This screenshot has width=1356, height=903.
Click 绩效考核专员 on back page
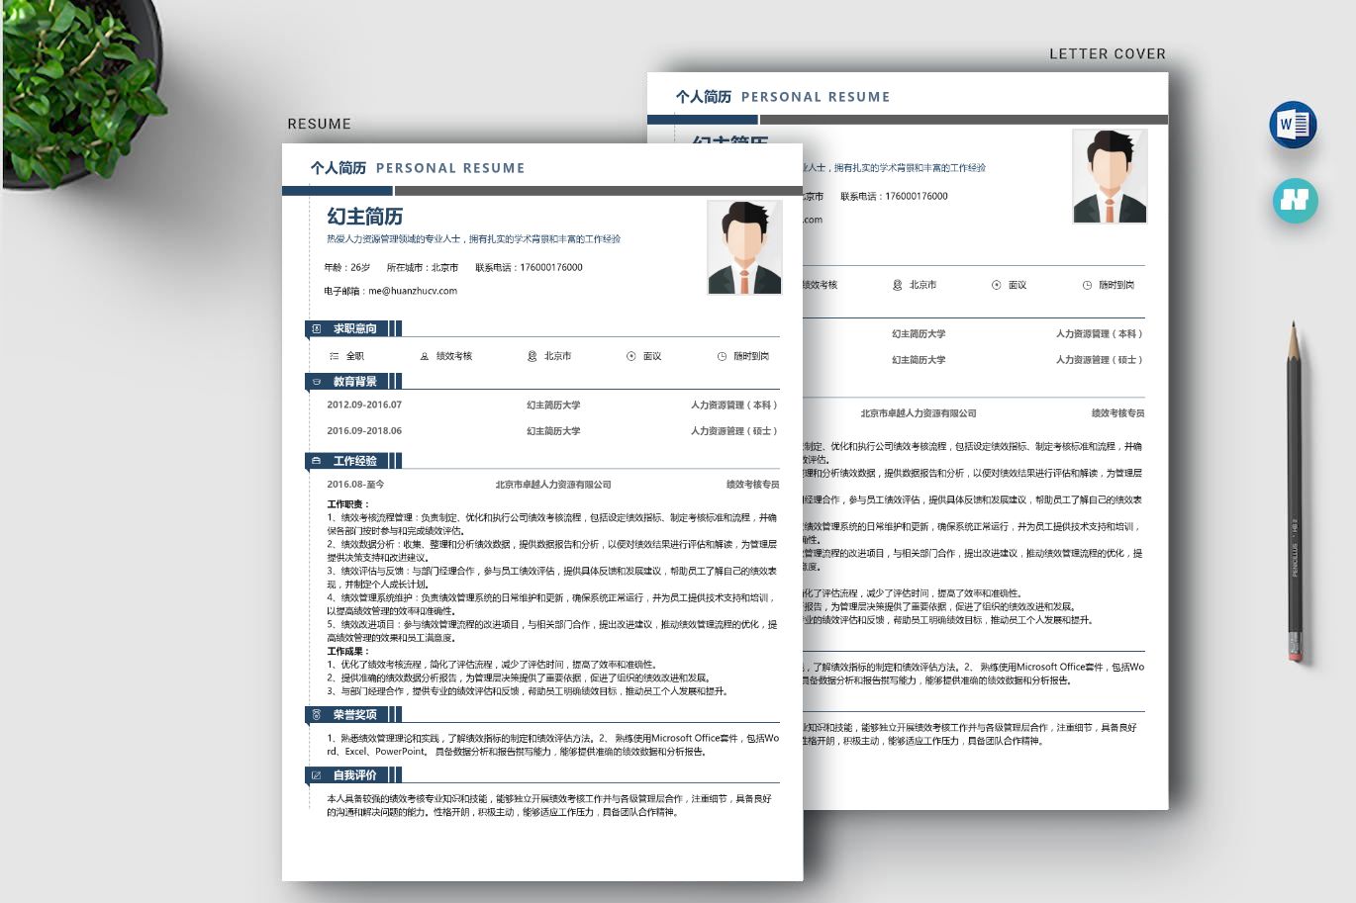[1118, 413]
